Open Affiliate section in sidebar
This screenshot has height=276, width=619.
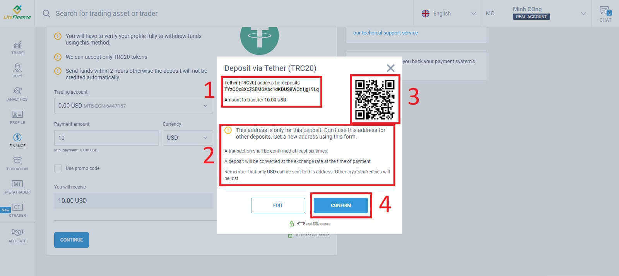17,235
